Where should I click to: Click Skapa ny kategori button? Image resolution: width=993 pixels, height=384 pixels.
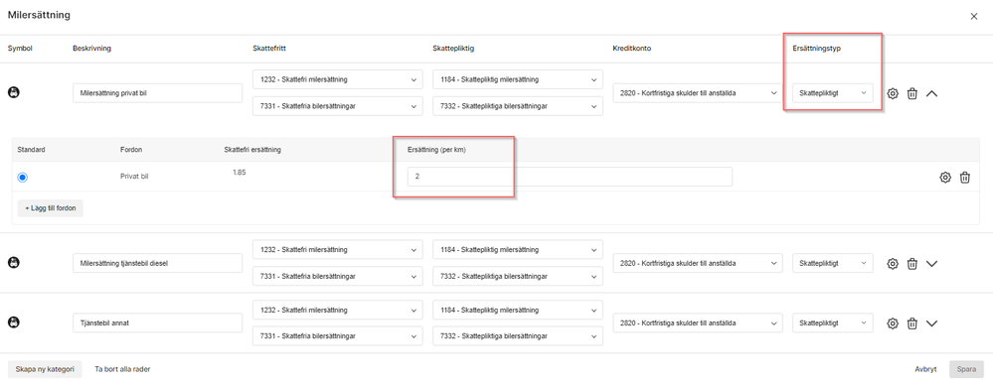click(x=45, y=369)
